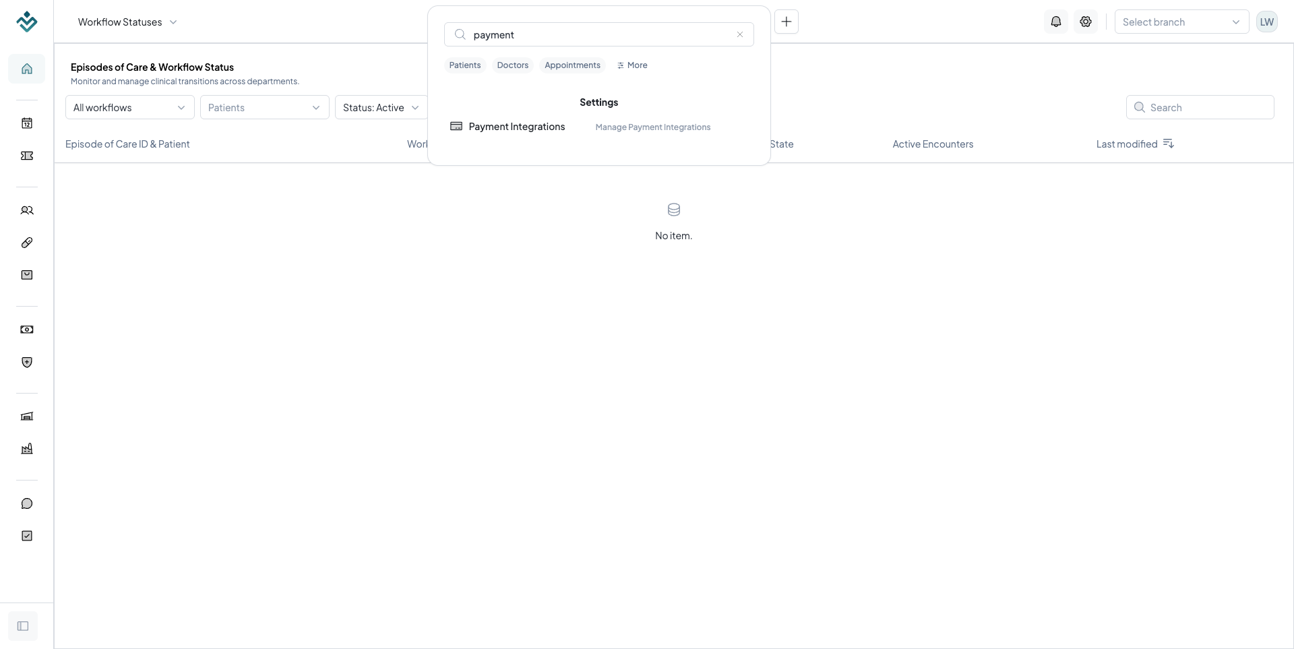Viewport: 1294px width, 649px height.
Task: Click Episodes of Care & Workflow Status title
Action: coord(152,67)
